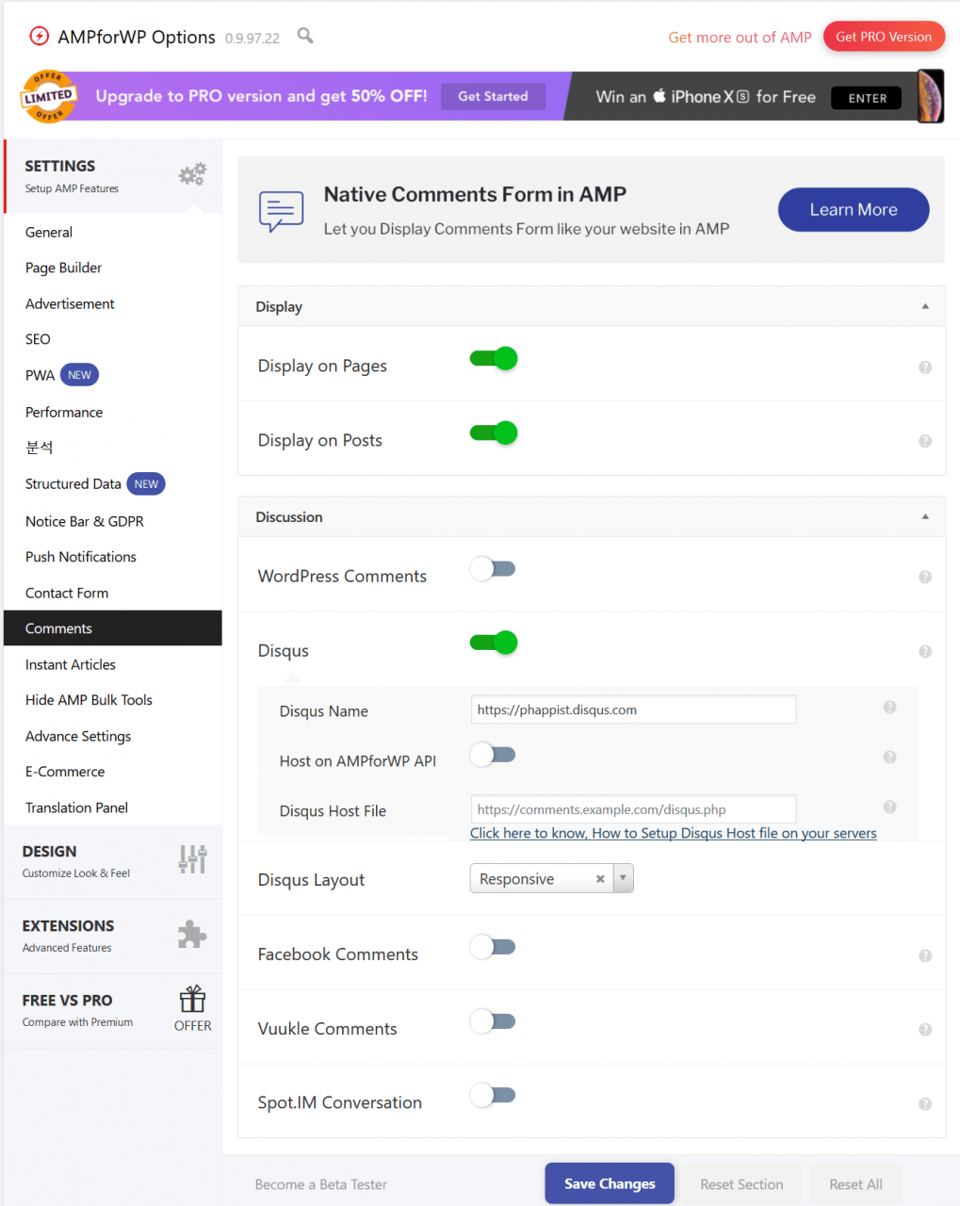Click help icon for Display on Pages
Image resolution: width=960 pixels, height=1206 pixels.
coord(924,367)
